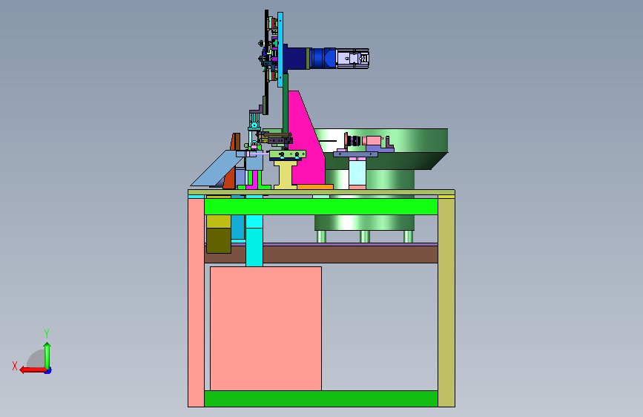
Task: Select the dark green bottom frame beam
Action: point(320,398)
